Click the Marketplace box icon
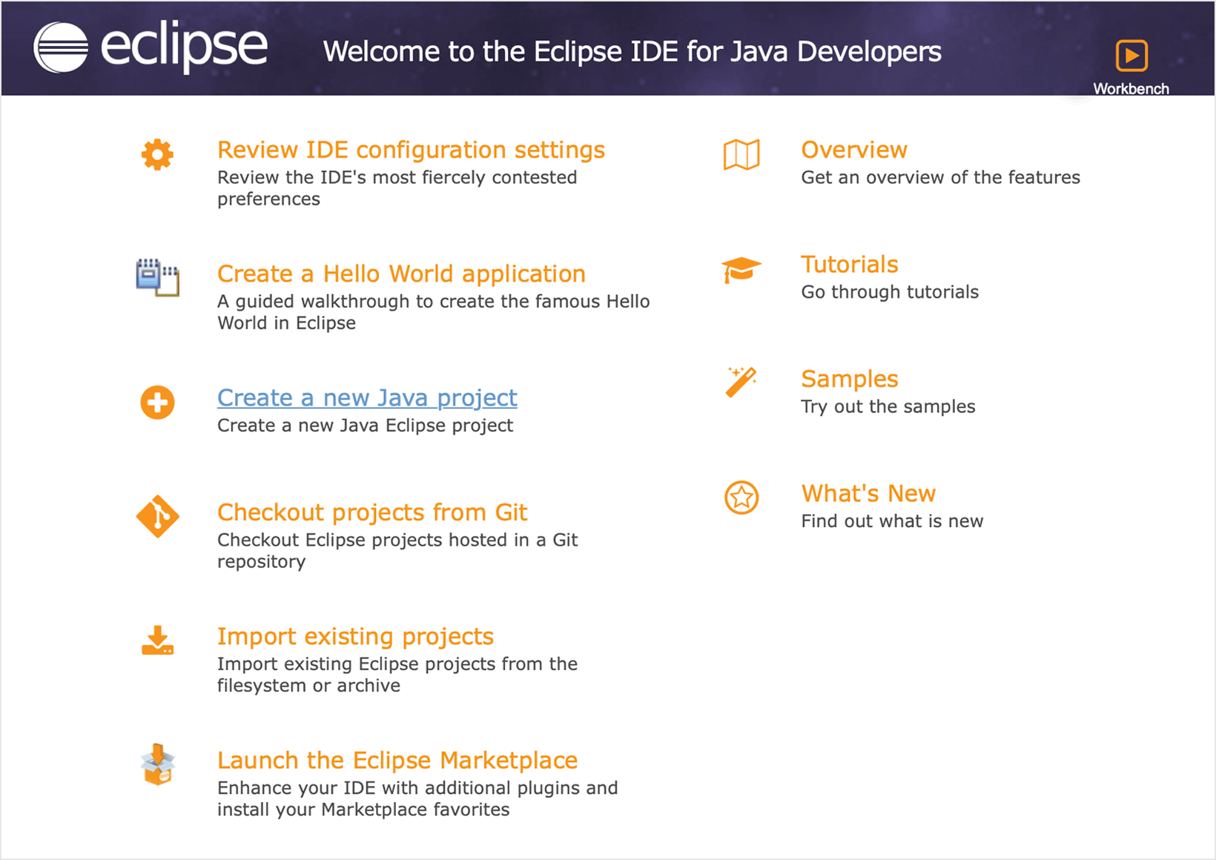Image resolution: width=1216 pixels, height=860 pixels. 157,764
